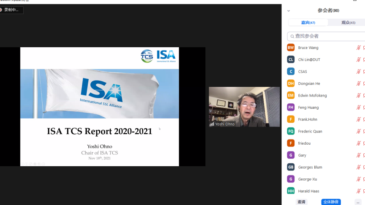Toggle Gary's microphone mute icon
365x205 pixels.
358,155
